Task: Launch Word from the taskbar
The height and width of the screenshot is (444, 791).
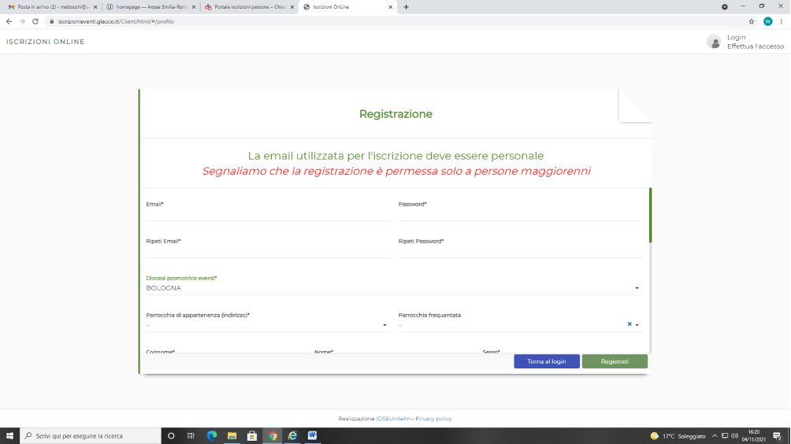Action: pyautogui.click(x=312, y=435)
